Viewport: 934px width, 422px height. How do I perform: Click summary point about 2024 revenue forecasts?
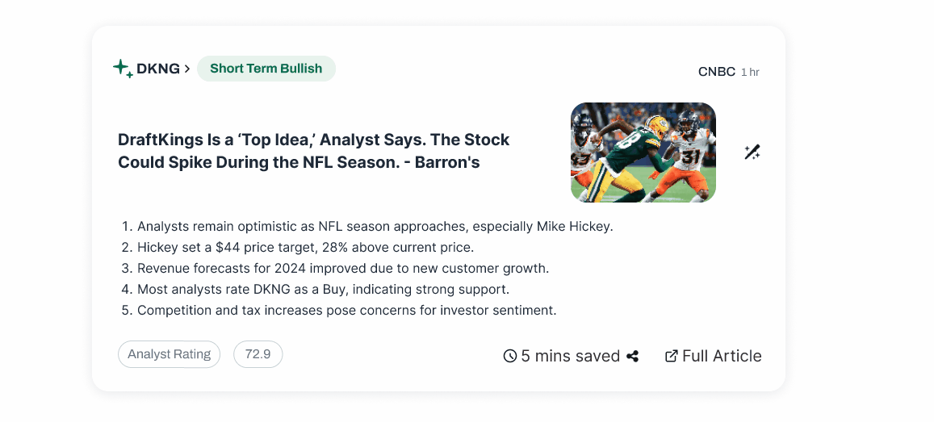pyautogui.click(x=335, y=269)
